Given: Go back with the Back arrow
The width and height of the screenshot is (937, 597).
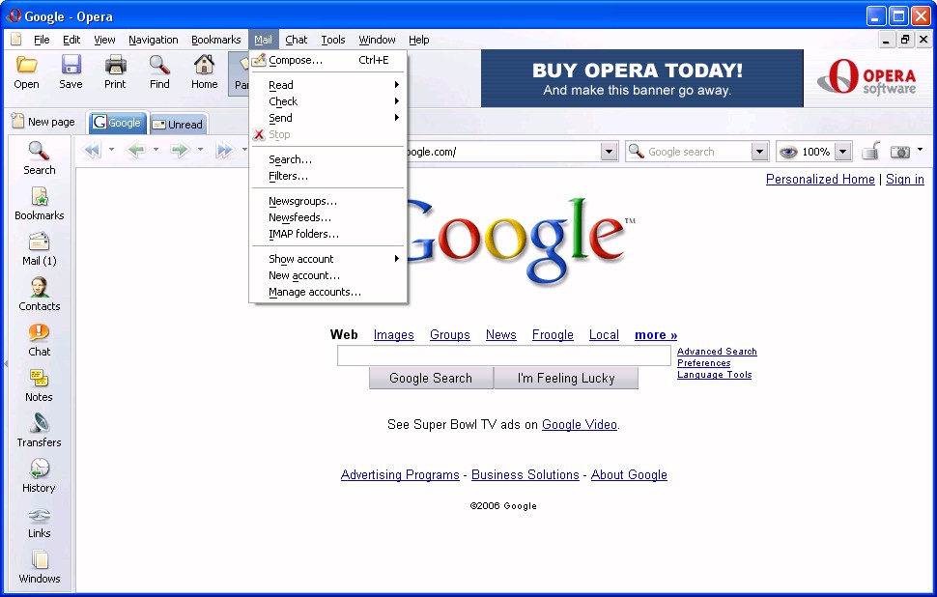Looking at the screenshot, I should click(x=136, y=150).
